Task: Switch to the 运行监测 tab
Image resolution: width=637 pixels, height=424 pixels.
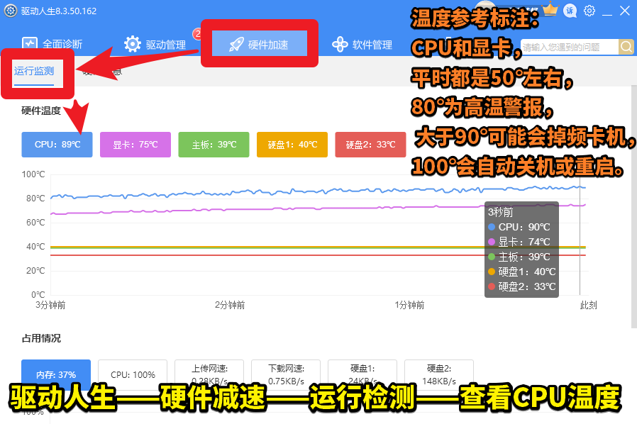Action: click(x=34, y=71)
